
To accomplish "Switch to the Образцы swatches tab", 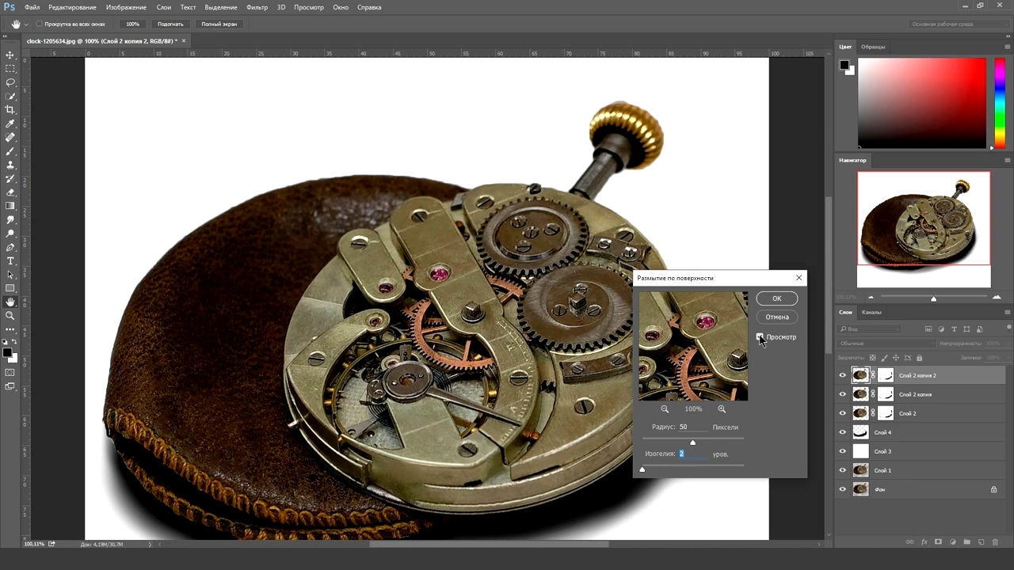I will 873,47.
